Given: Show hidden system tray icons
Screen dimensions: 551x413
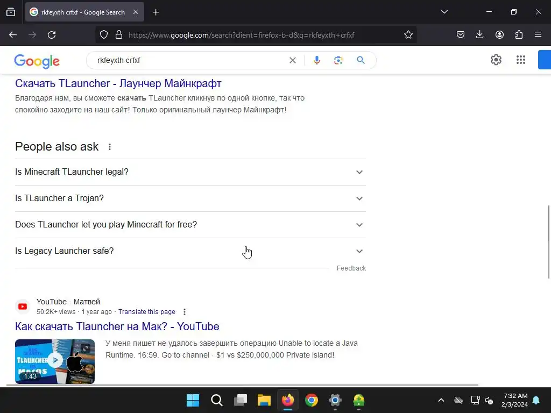Looking at the screenshot, I should [x=441, y=400].
